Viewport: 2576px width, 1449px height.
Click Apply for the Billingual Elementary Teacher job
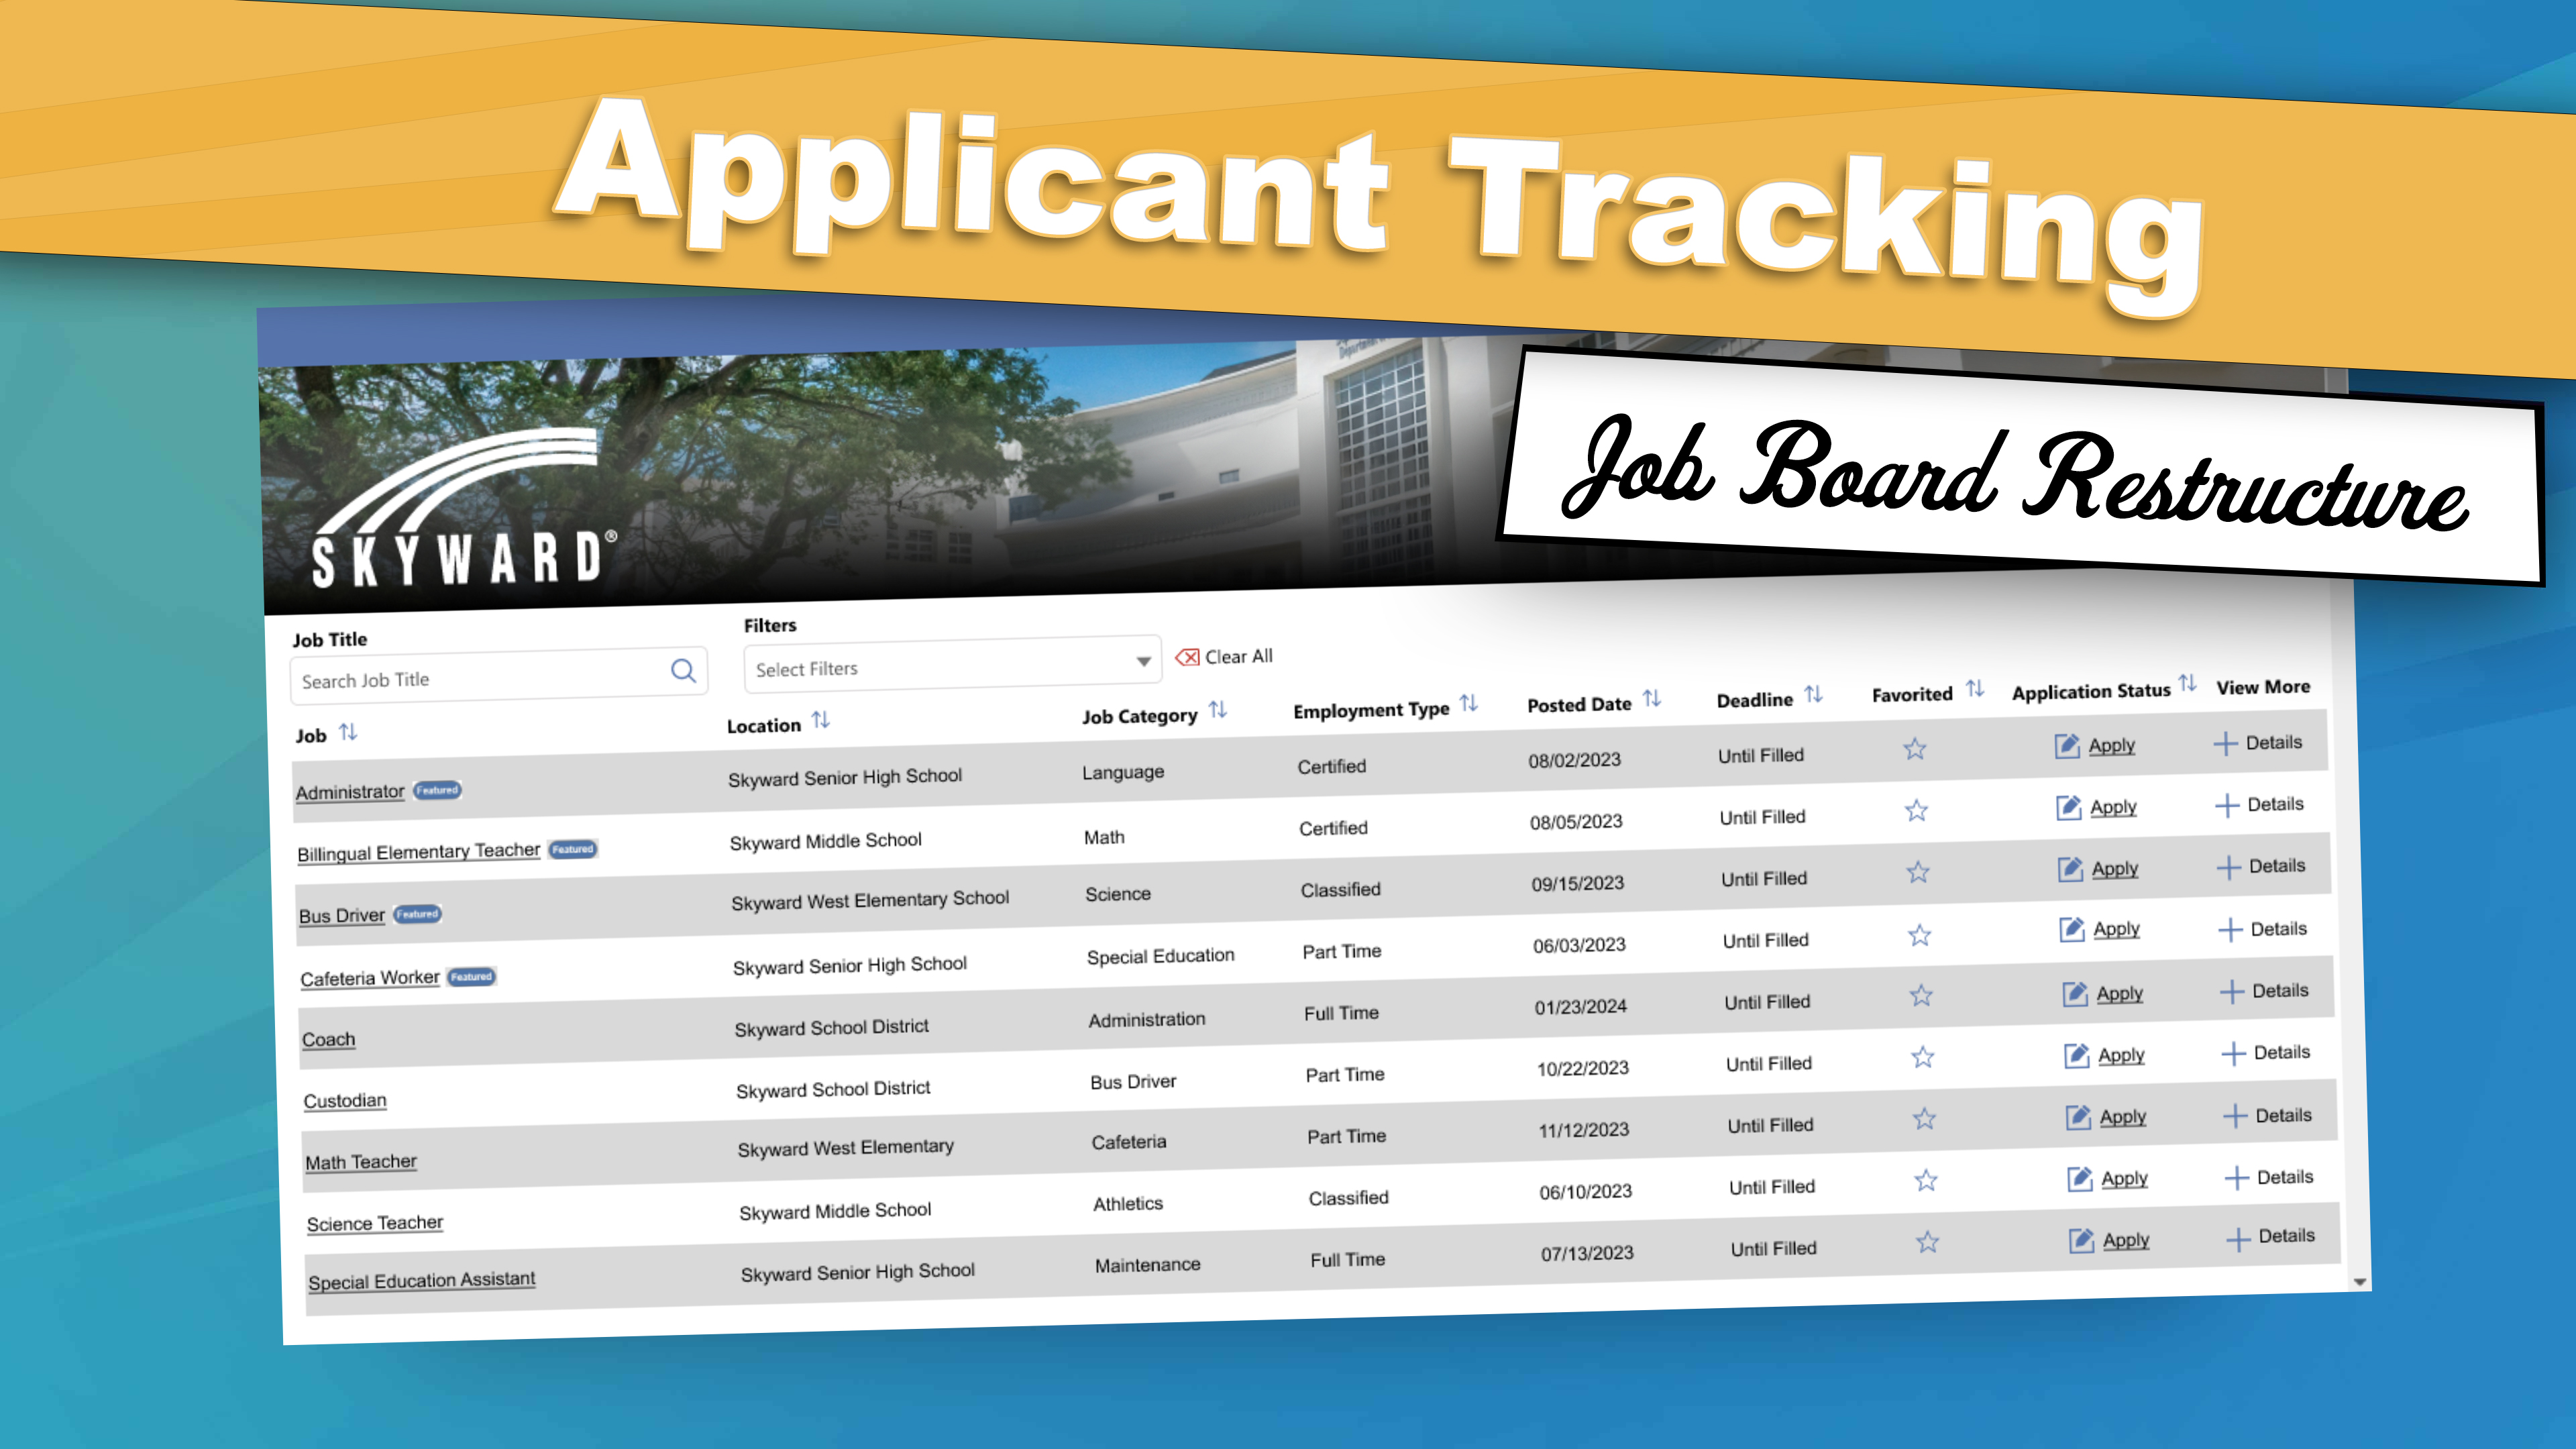coord(2113,807)
